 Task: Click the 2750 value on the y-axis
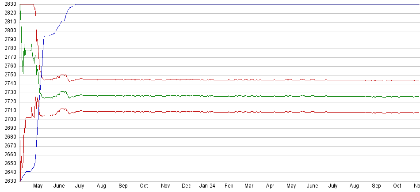pyautogui.click(x=10, y=75)
